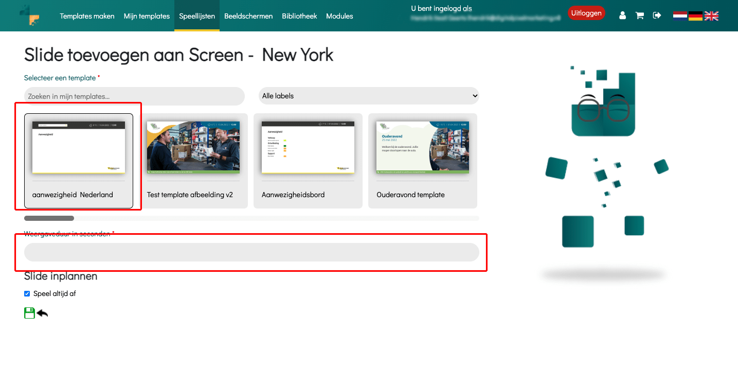This screenshot has width=738, height=366.
Task: Go back using the black arrow icon
Action: [42, 313]
